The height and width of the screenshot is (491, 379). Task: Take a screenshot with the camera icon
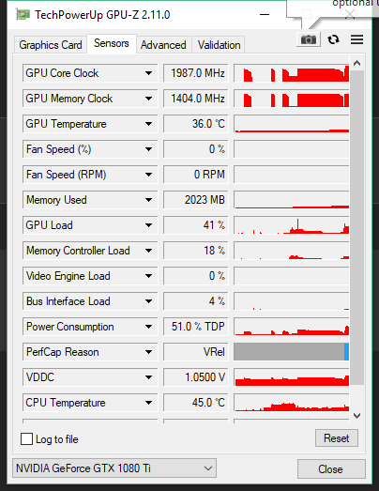coord(309,39)
